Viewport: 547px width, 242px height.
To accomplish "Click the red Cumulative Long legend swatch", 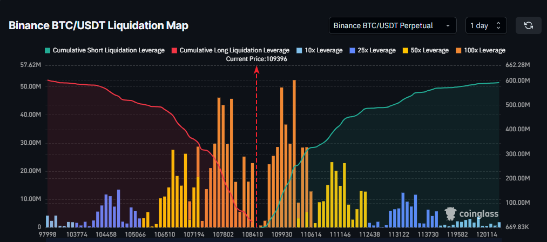I will coord(174,50).
